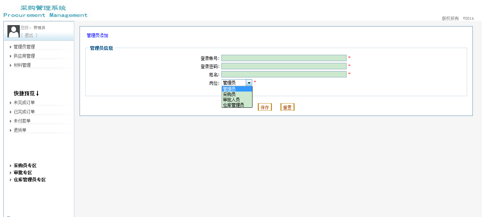This screenshot has width=482, height=217.
Task: Click the user avatar icon
Action: 13,31
